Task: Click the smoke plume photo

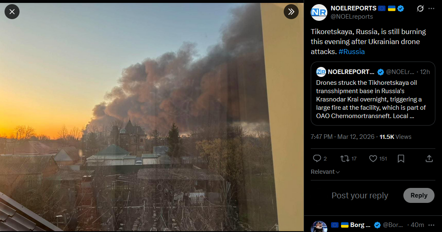Action: [x=152, y=117]
